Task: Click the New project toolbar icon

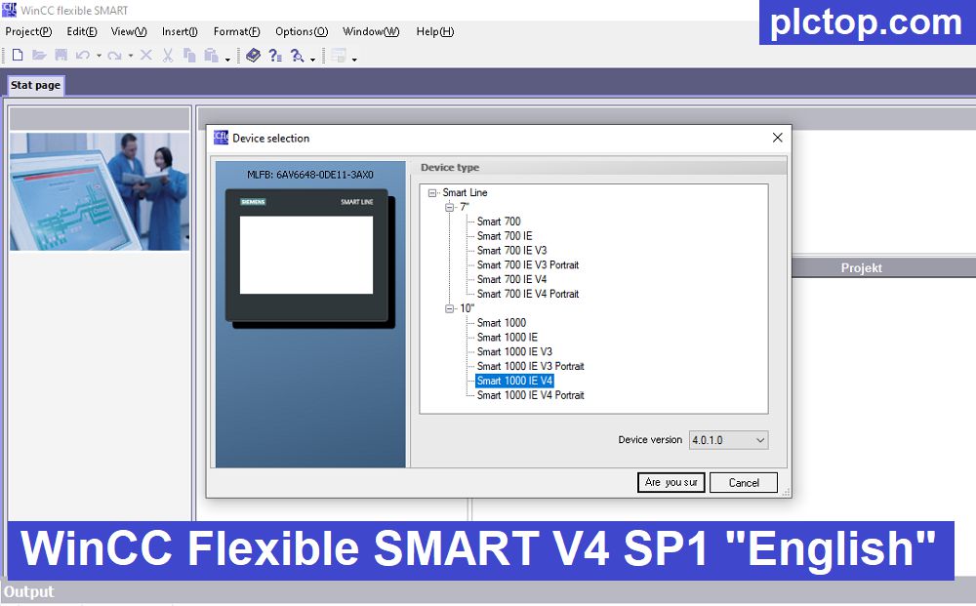Action: [18, 56]
